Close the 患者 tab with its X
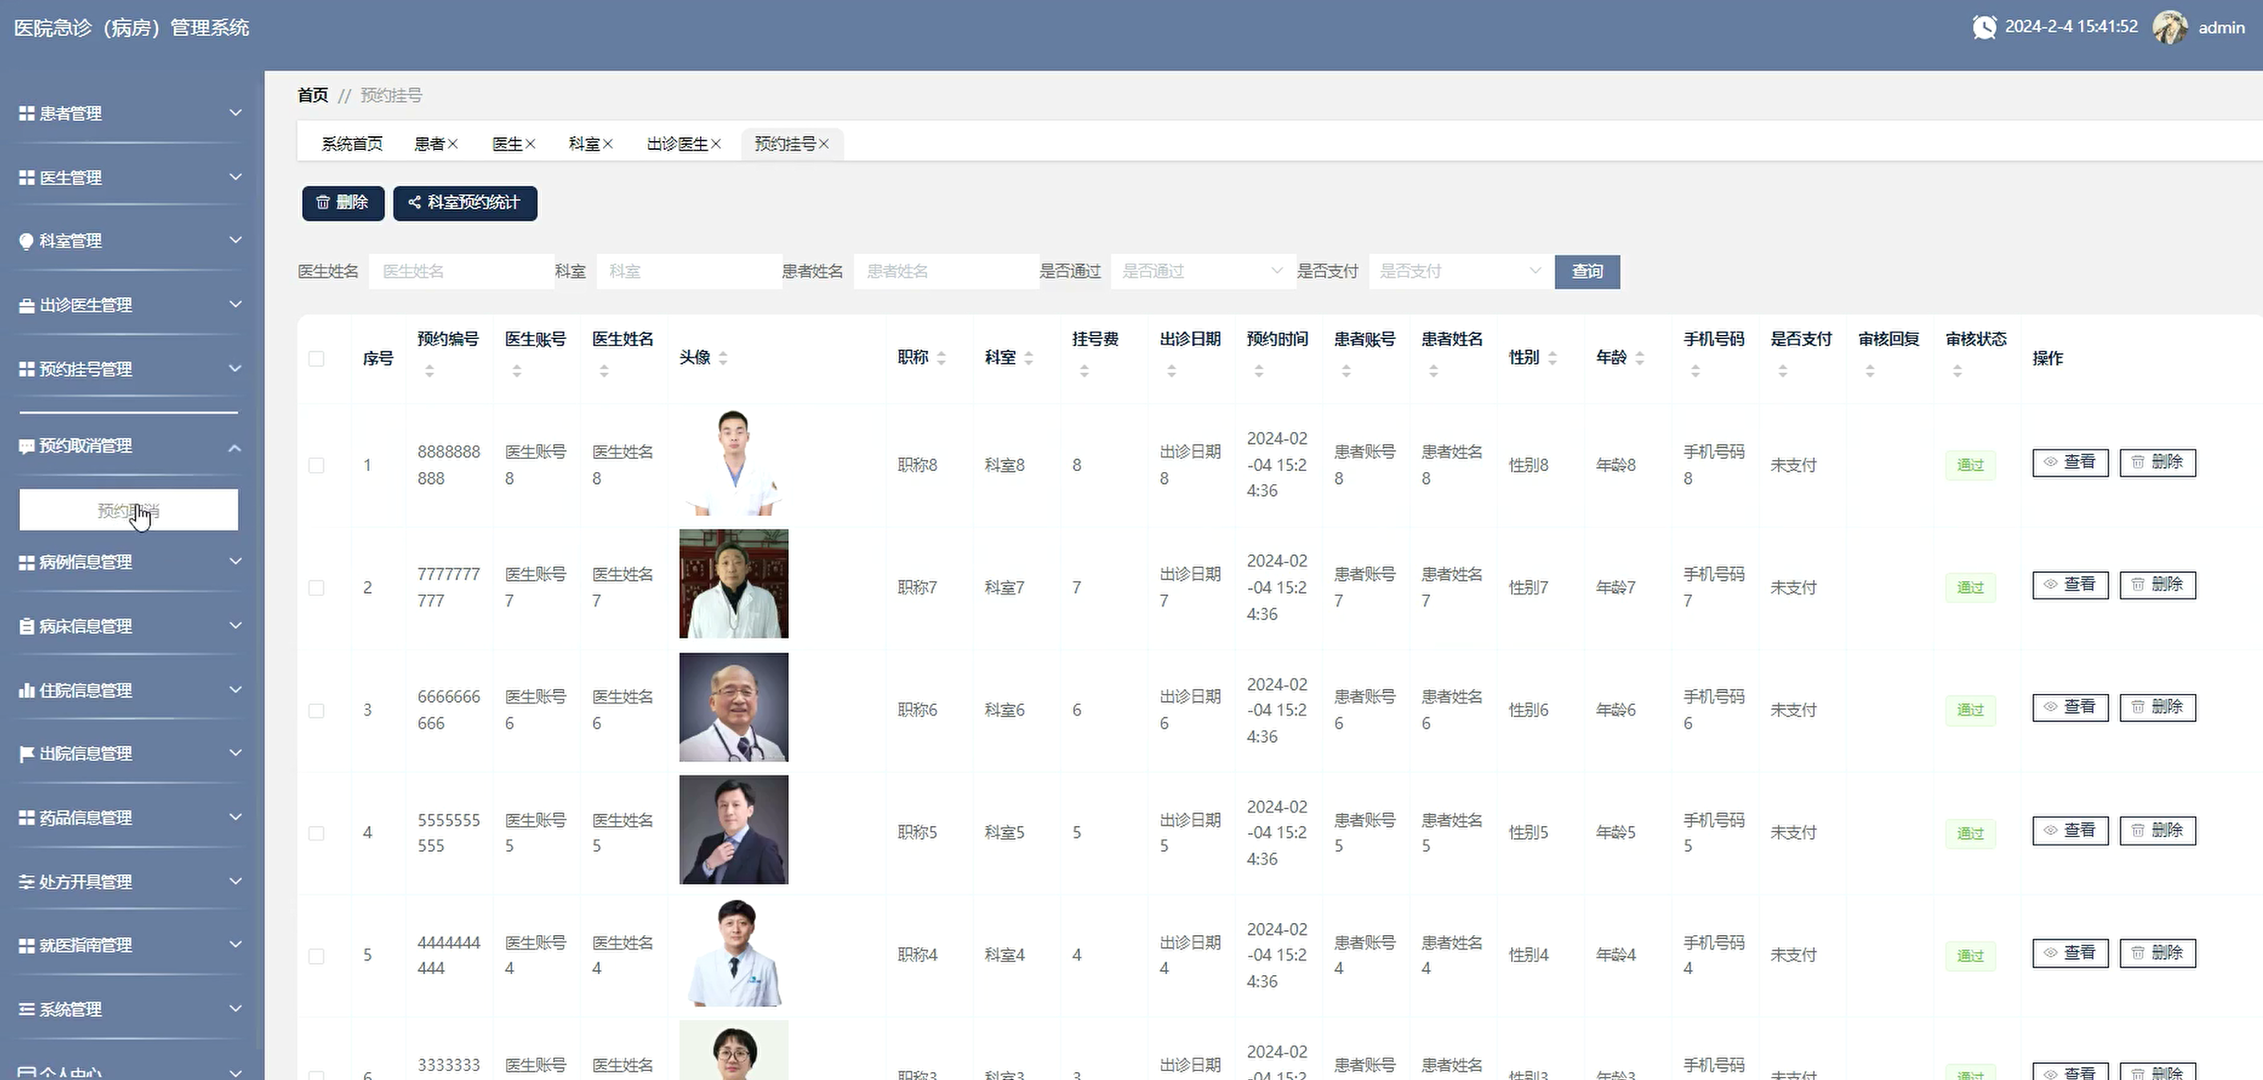Screen dimensions: 2263x1080 click(452, 144)
